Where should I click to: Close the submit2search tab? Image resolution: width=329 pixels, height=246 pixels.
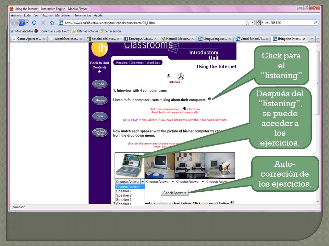(x=81, y=39)
